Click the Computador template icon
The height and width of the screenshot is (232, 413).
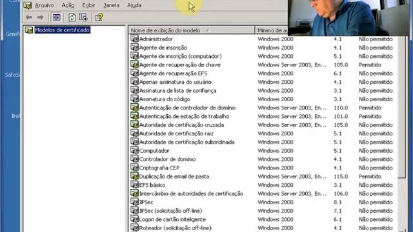(134, 150)
